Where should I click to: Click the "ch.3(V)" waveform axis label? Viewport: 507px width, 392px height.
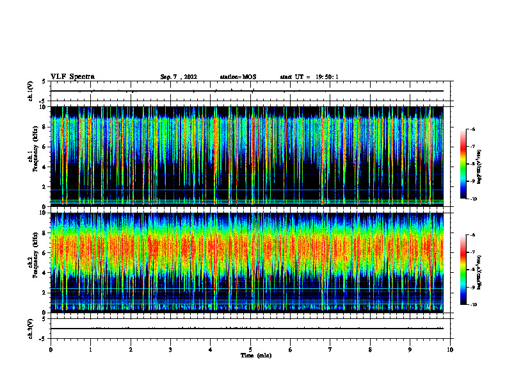31,329
